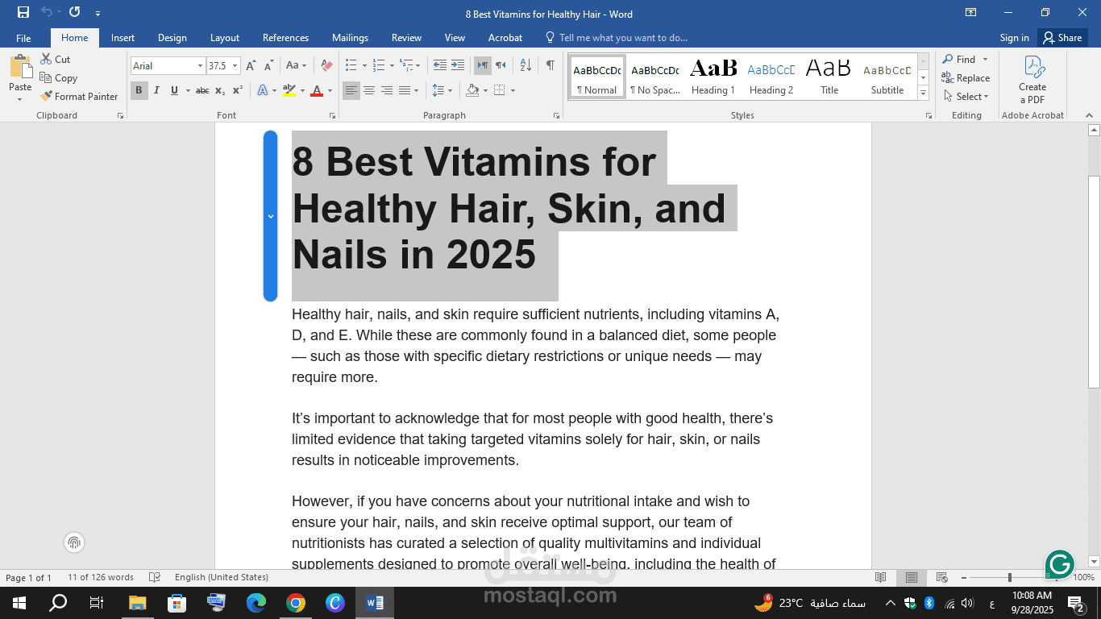Click Create a PDF

(1032, 81)
